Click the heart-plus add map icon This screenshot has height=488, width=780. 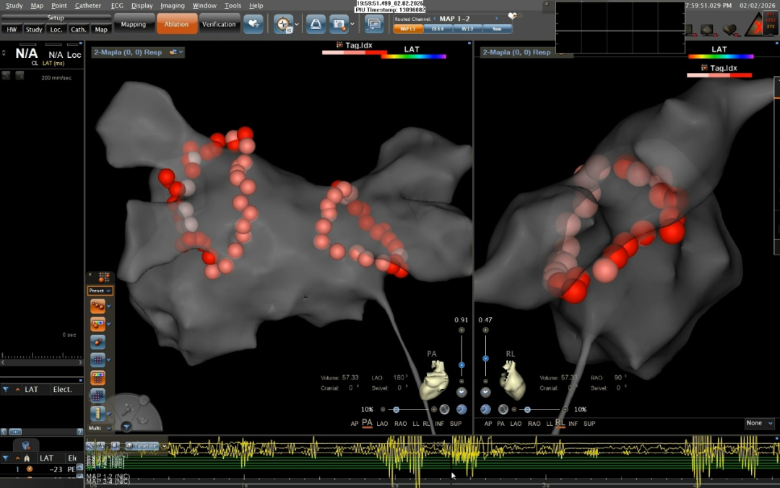pyautogui.click(x=253, y=24)
